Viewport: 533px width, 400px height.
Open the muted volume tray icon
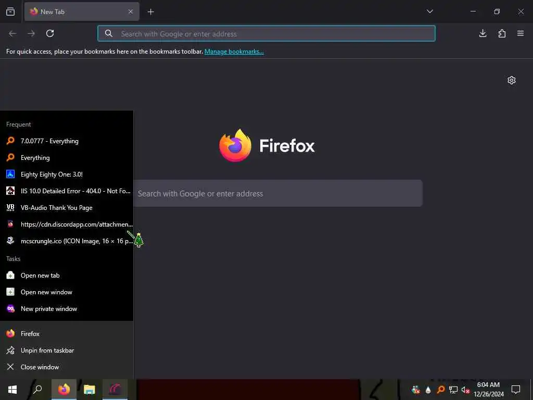[465, 390]
